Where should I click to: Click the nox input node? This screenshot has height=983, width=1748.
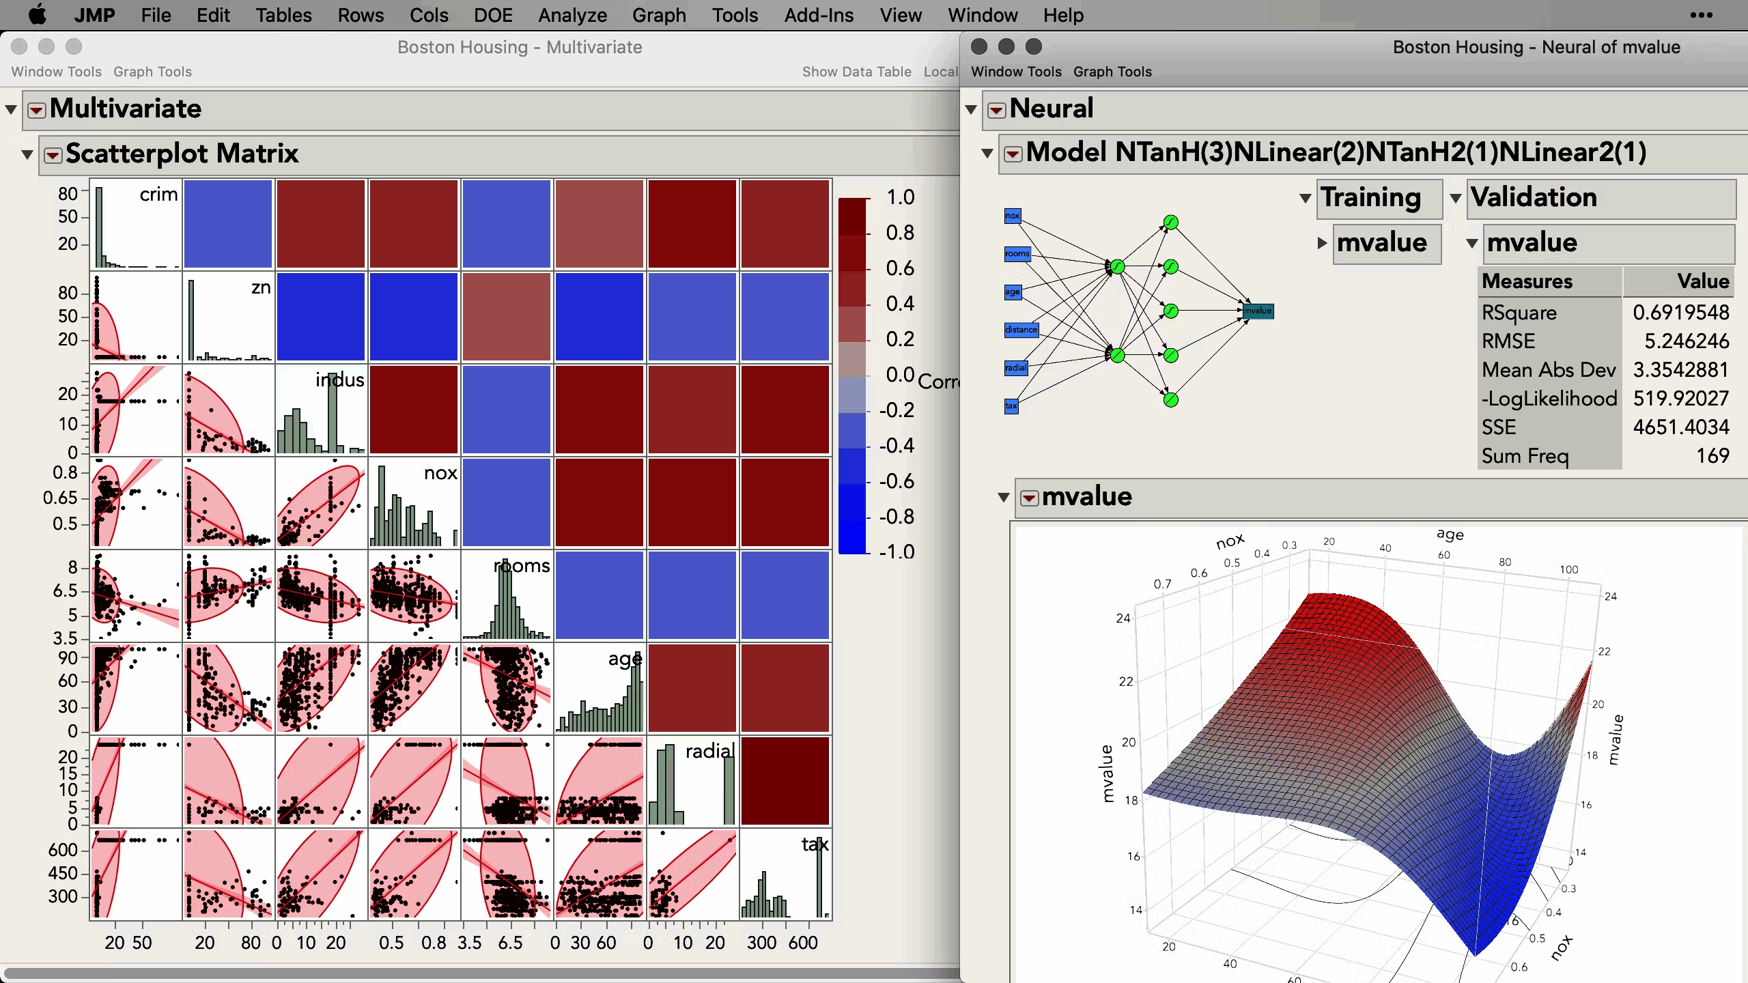tap(1012, 216)
